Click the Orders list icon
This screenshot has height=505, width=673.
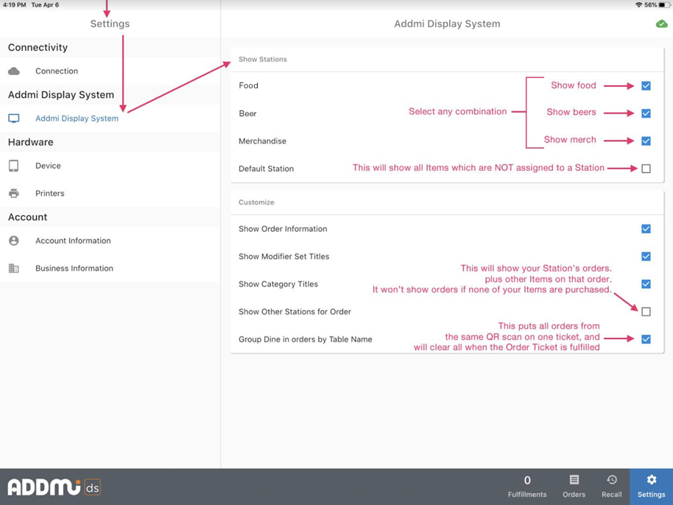click(574, 480)
